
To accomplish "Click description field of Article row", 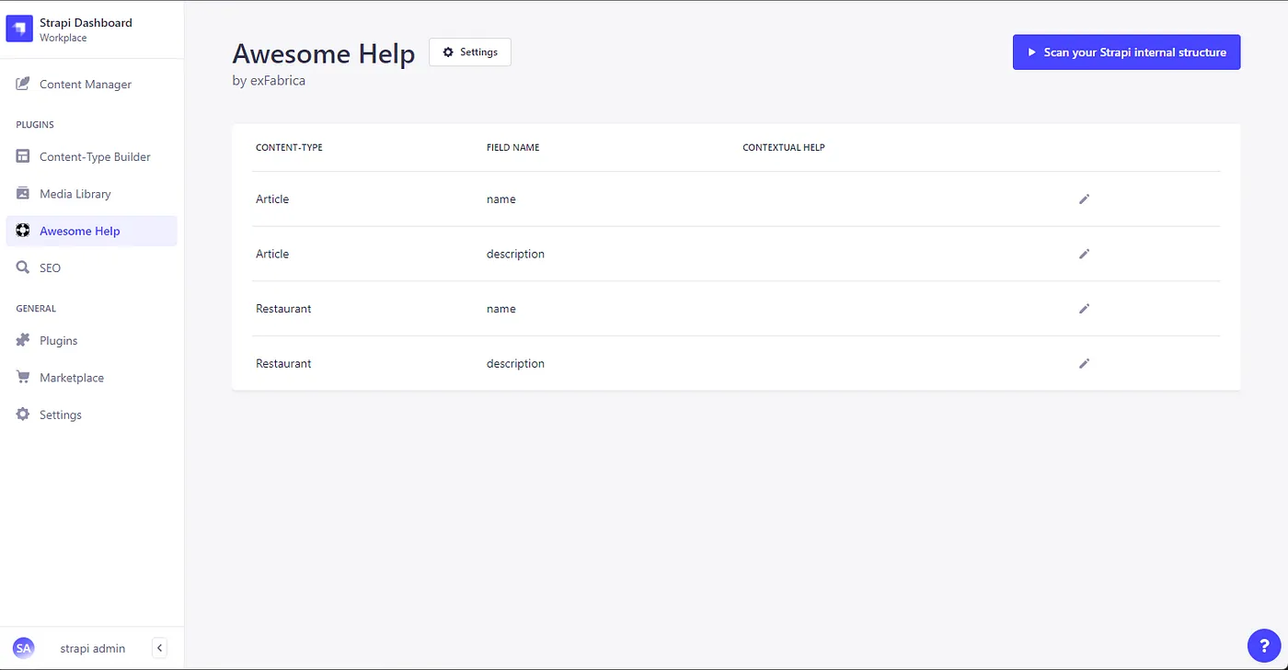I will pos(515,254).
